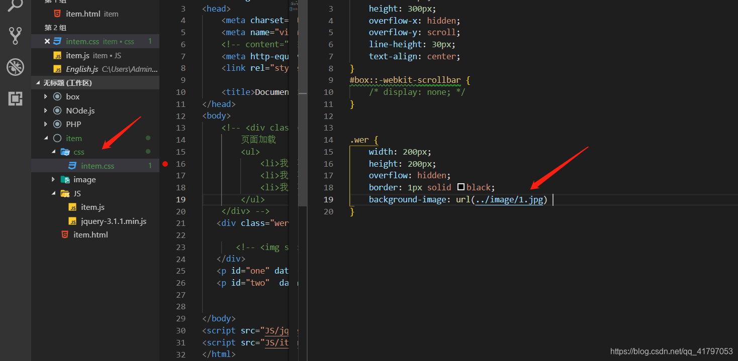Screen dimensions: 738x361
Task: Click the JS icon next to item.js item • JS
Action: coord(57,55)
